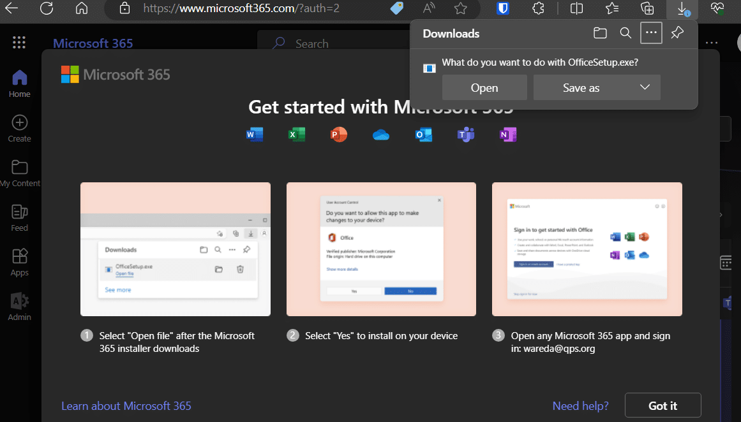Click Save as for OfficeSetup.exe
This screenshot has height=422, width=741.
[x=581, y=88]
